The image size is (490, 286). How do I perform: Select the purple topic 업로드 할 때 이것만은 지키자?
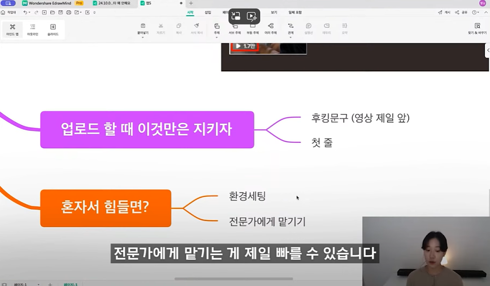147,130
